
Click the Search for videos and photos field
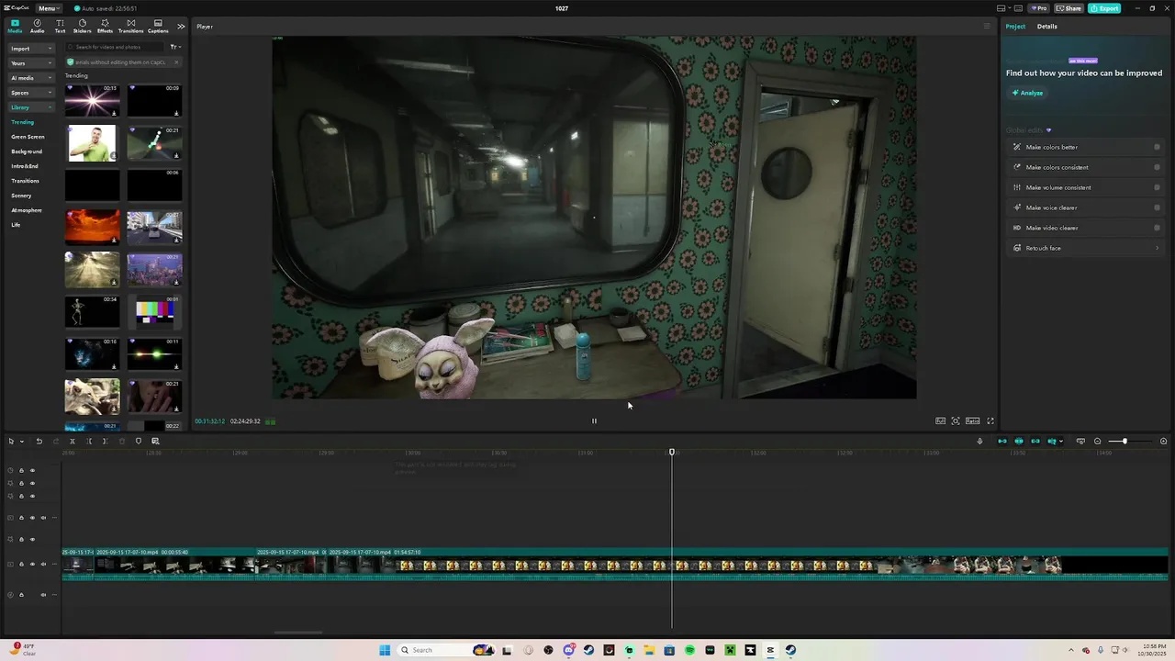117,47
